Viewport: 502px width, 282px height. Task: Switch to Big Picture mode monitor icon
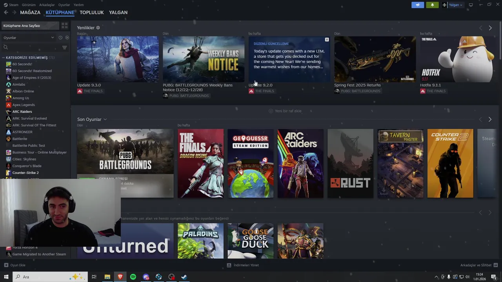[471, 5]
